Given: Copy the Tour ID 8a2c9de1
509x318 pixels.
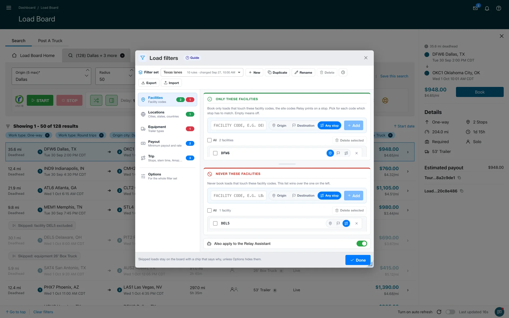Looking at the screenshot, I should [x=459, y=178].
